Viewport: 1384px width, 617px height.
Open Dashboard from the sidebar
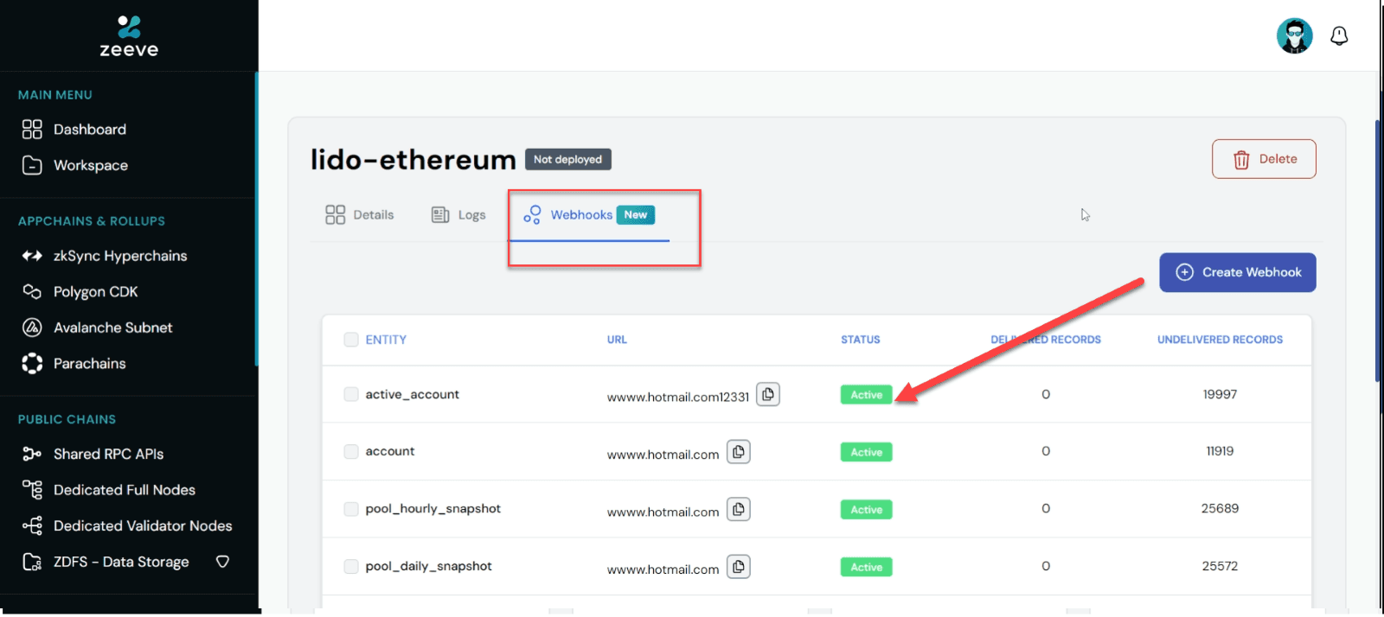pyautogui.click(x=74, y=130)
